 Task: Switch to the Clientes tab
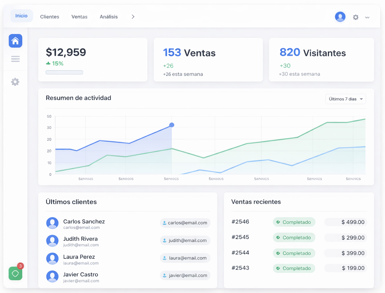50,17
